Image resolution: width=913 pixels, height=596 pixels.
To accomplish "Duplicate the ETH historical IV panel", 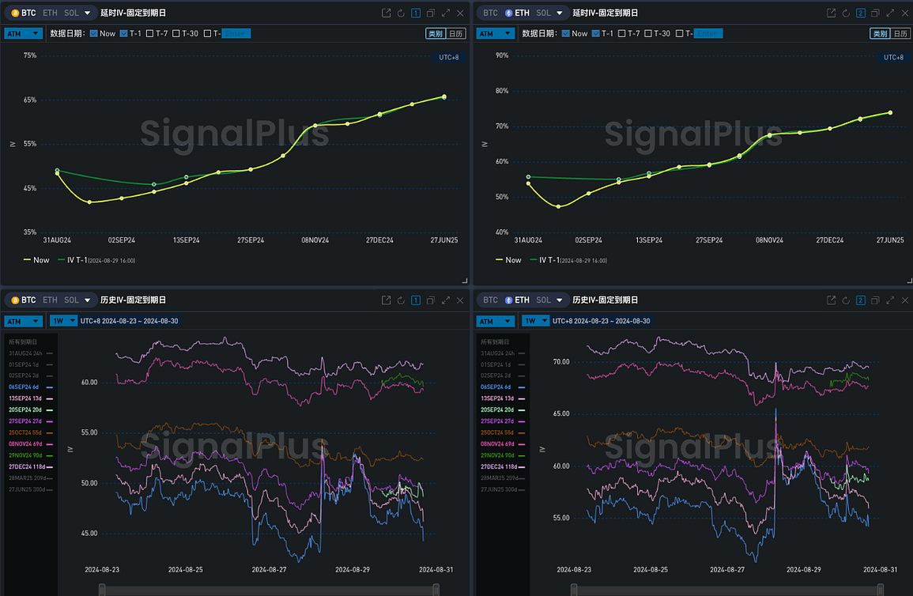I will [876, 300].
